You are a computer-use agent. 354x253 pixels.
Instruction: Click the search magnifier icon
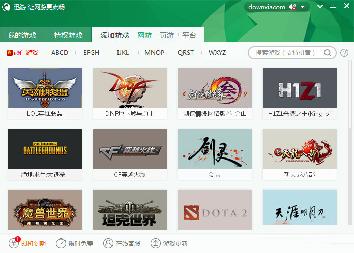point(328,53)
